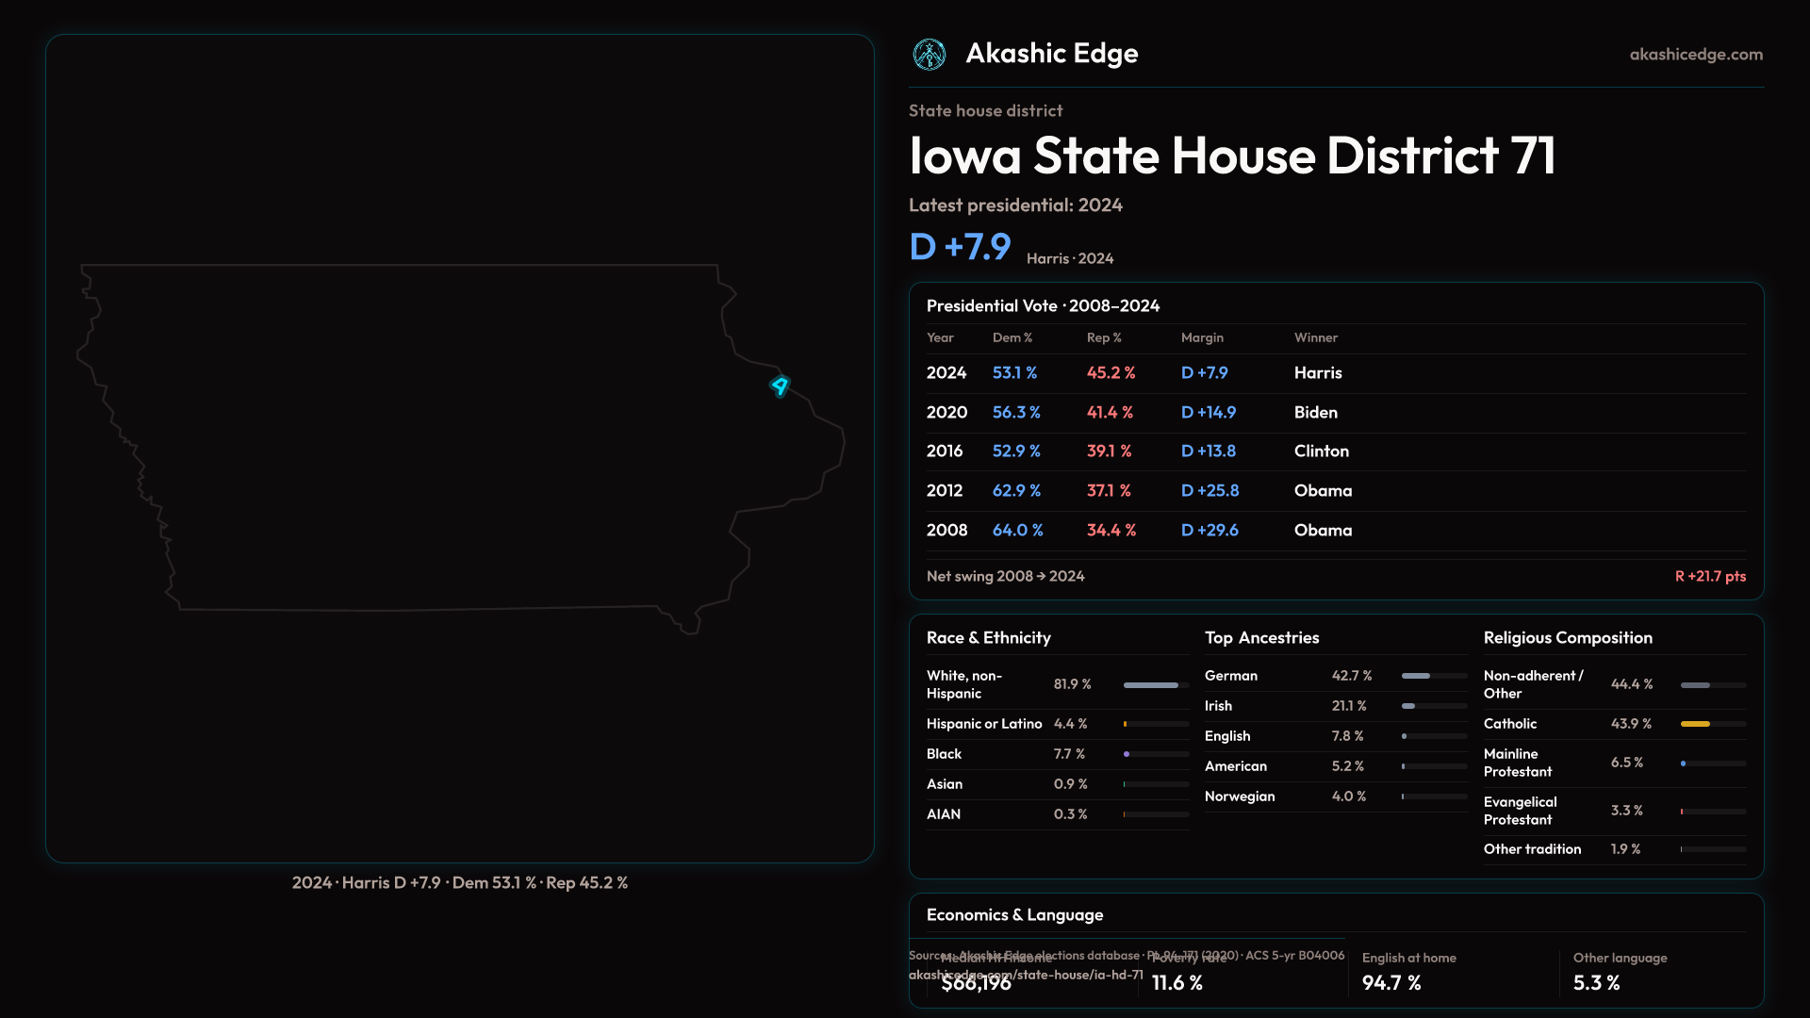Click the 2008 Dem percentage 64.0 %
This screenshot has width=1810, height=1018.
pyautogui.click(x=1017, y=531)
